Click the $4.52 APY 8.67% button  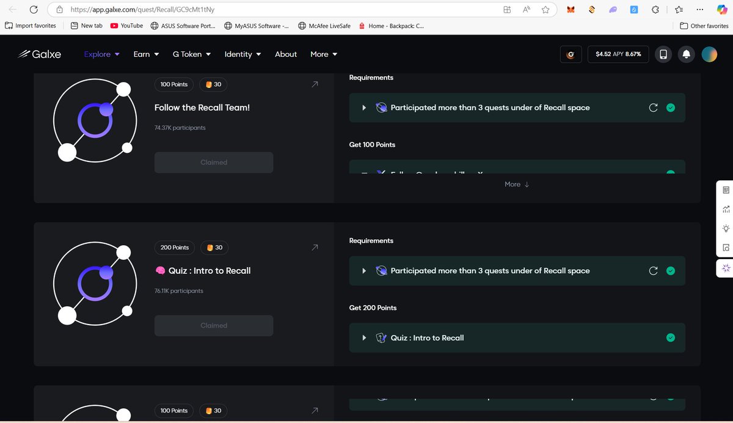[x=618, y=54]
